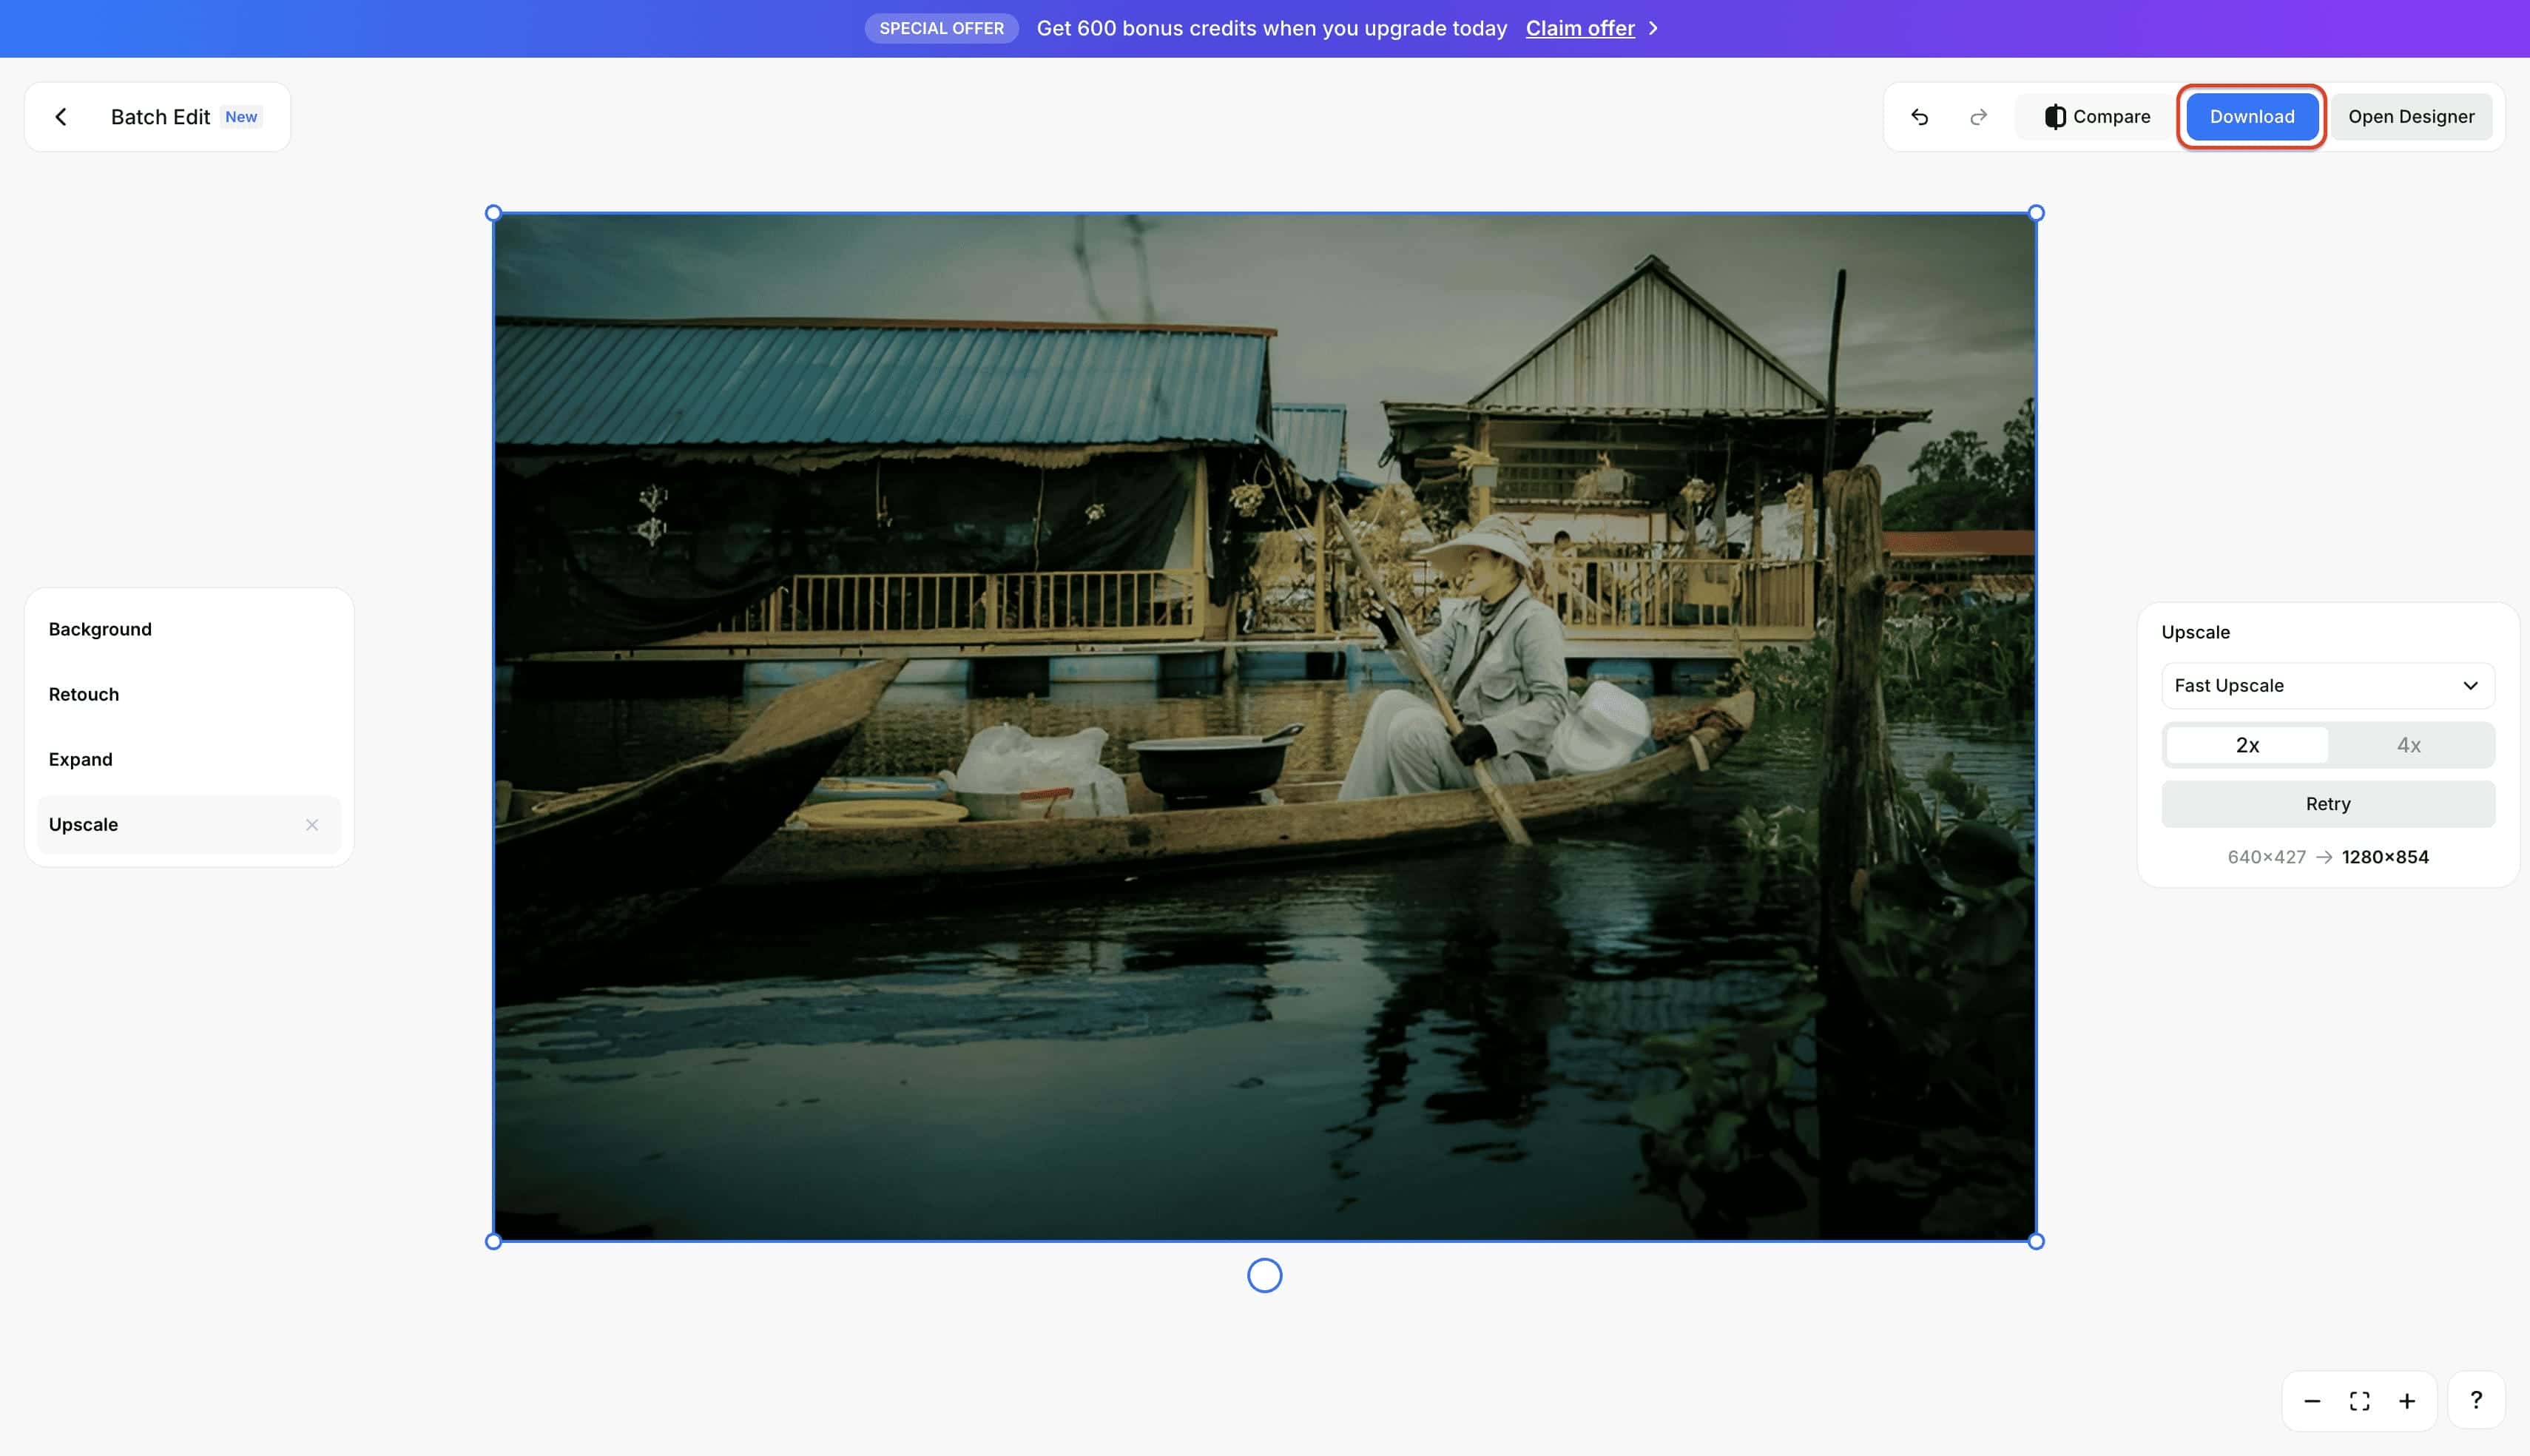Click the SPECIAL OFFER badge

coord(941,28)
